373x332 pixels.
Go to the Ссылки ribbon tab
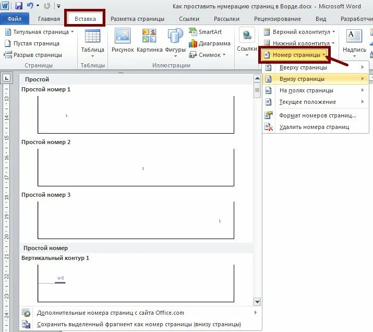tap(189, 19)
